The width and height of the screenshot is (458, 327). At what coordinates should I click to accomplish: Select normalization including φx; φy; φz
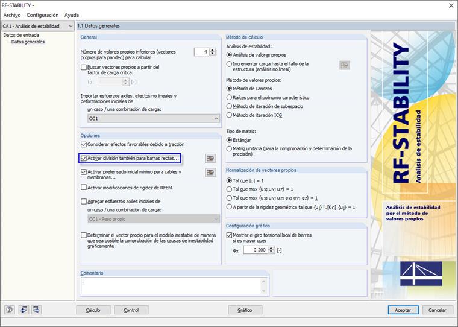(x=229, y=198)
